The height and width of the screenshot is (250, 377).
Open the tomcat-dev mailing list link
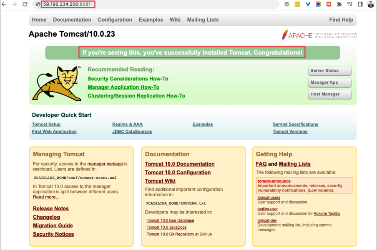click(267, 220)
